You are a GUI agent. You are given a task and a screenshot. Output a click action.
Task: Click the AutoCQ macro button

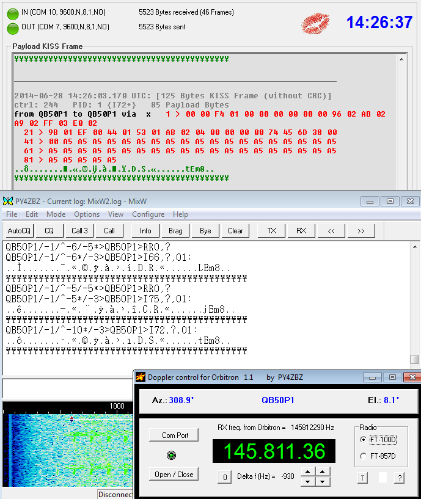click(x=19, y=231)
